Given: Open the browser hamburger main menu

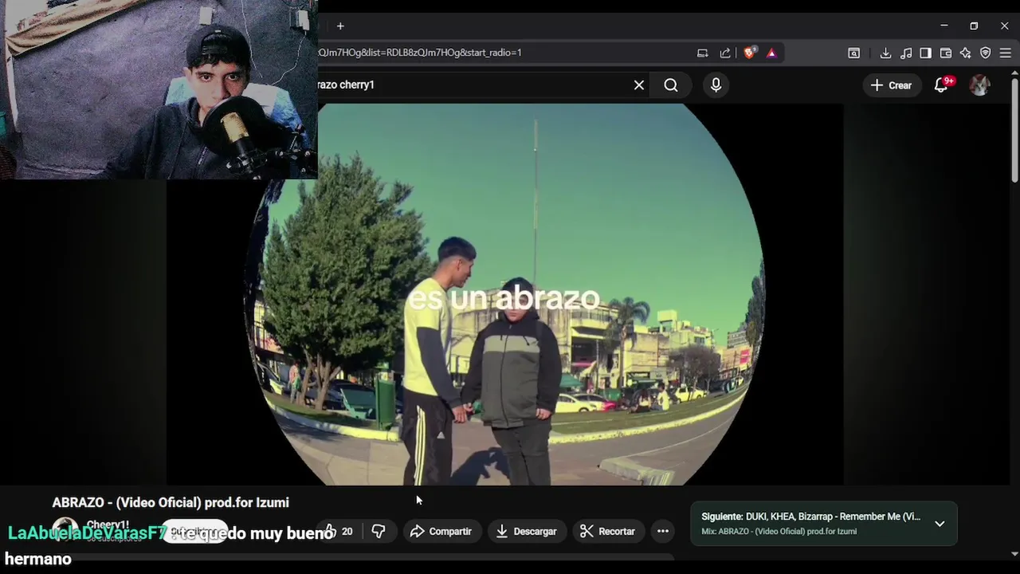Looking at the screenshot, I should (1005, 53).
